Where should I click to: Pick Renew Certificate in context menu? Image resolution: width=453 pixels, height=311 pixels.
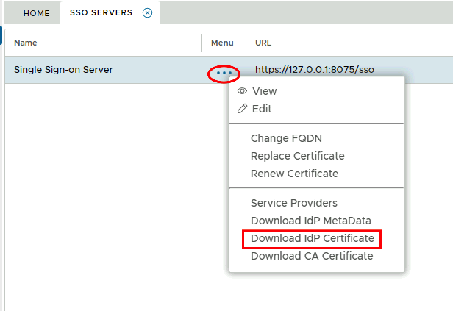click(294, 174)
